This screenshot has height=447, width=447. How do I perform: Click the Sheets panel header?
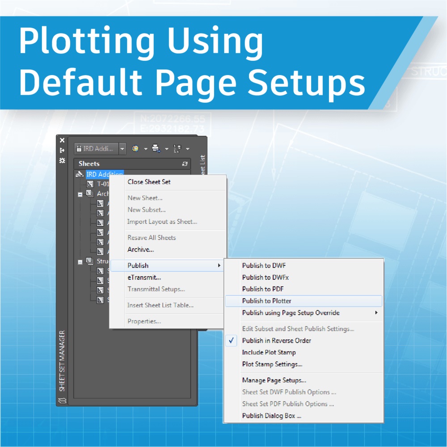(x=132, y=164)
